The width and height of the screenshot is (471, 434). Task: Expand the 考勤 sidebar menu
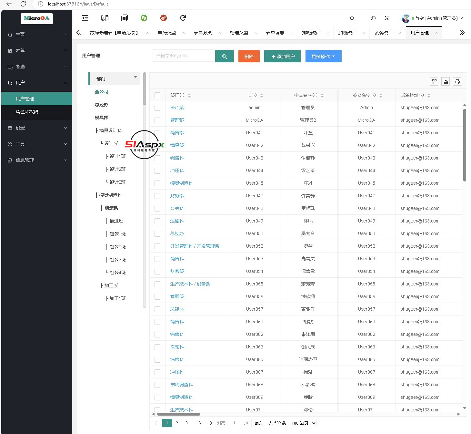pos(37,67)
